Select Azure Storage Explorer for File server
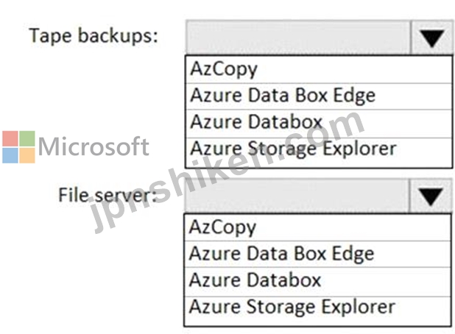455x334 pixels. (317, 310)
